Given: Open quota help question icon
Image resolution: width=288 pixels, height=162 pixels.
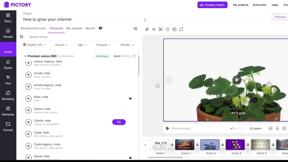Looking at the screenshot, I should tap(134, 56).
